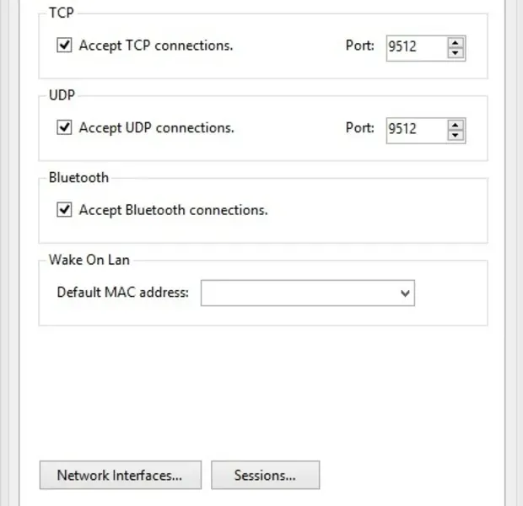
Task: Disable Accept Bluetooth connections
Action: click(x=64, y=210)
